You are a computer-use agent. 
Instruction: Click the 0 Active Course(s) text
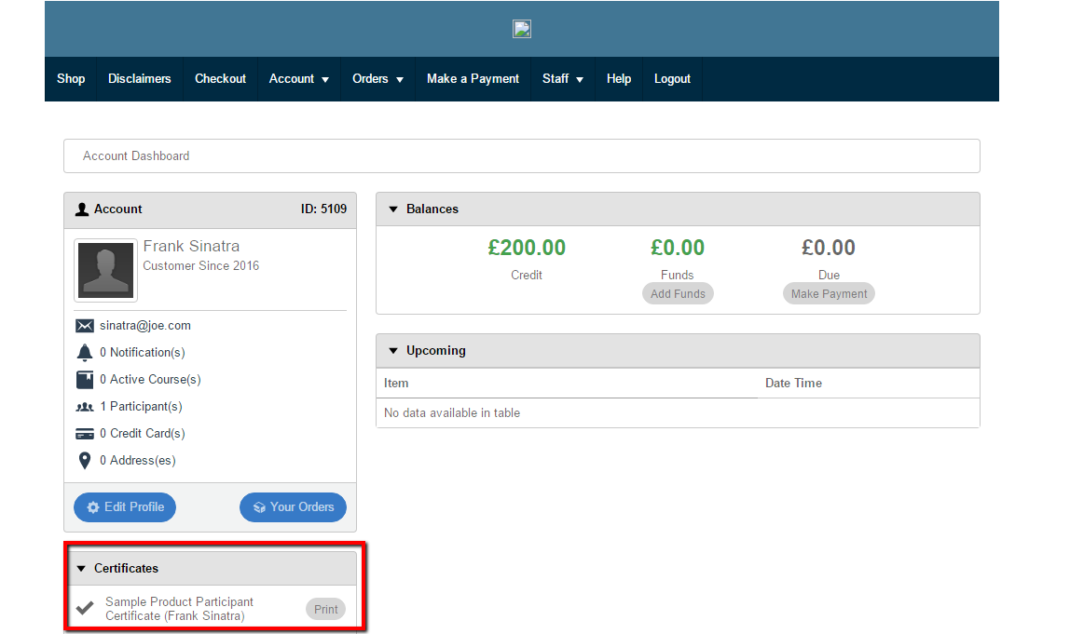point(150,380)
